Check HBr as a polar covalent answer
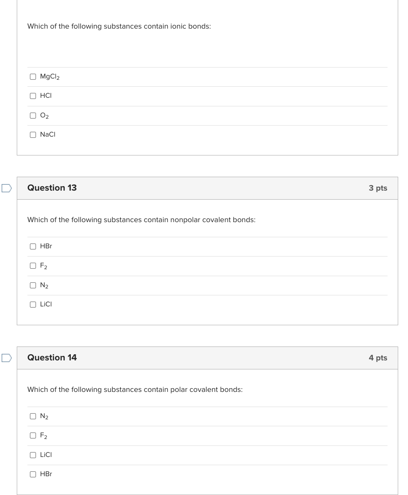408x495 pixels. 33,474
